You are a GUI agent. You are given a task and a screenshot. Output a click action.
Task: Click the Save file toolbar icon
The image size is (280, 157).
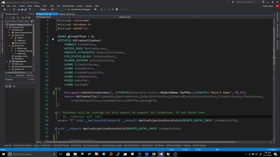pos(22,10)
